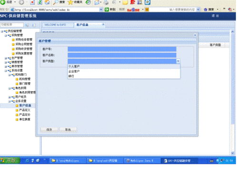This screenshot has height=178, width=238.
Task: Click into the 客户名称 input field
Action: 122,55
